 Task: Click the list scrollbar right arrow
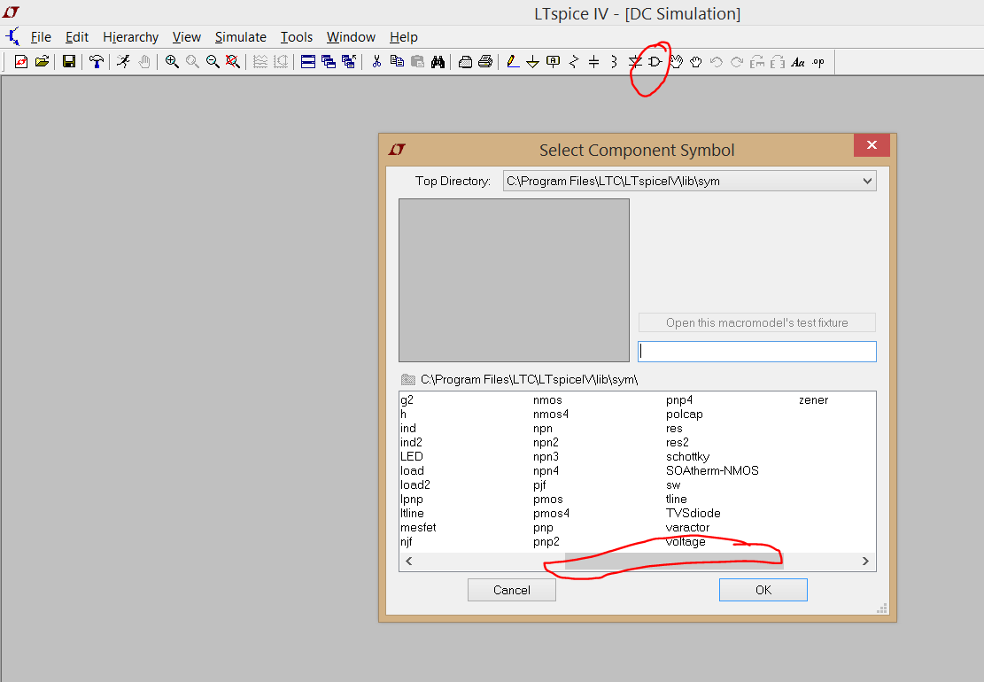[865, 561]
